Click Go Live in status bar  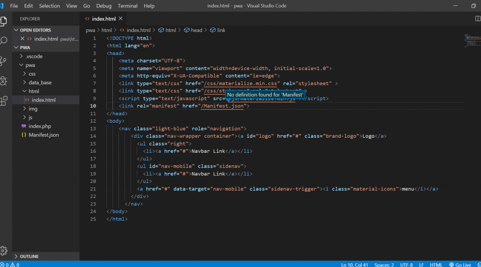[460, 265]
